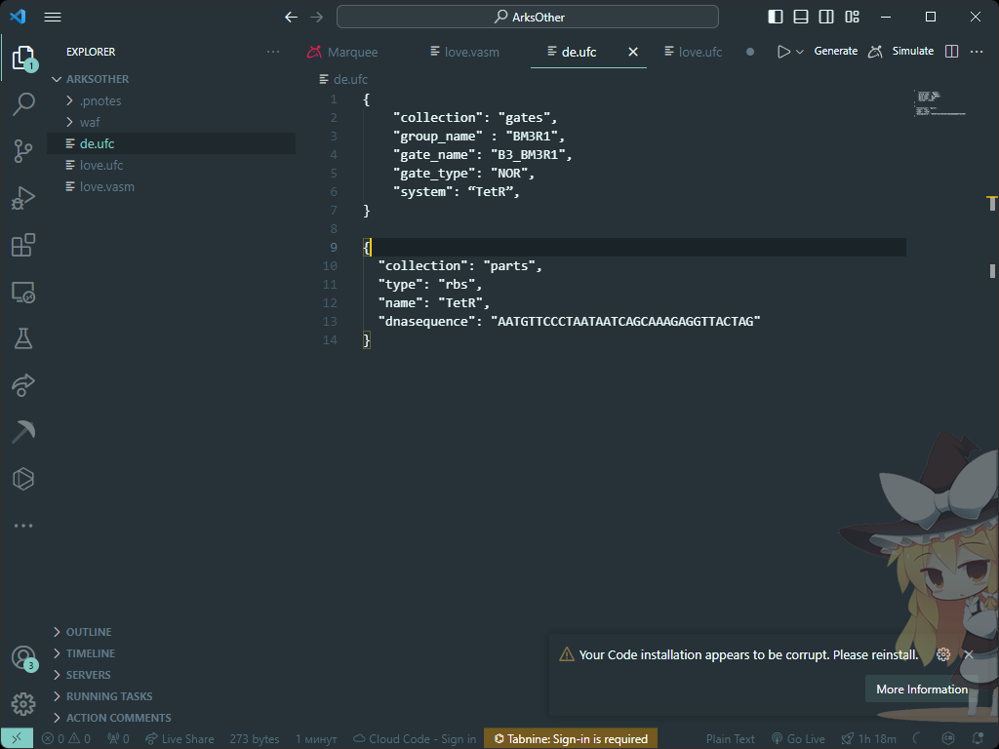999x749 pixels.
Task: Open the Remote Explorer icon
Action: [x=23, y=293]
